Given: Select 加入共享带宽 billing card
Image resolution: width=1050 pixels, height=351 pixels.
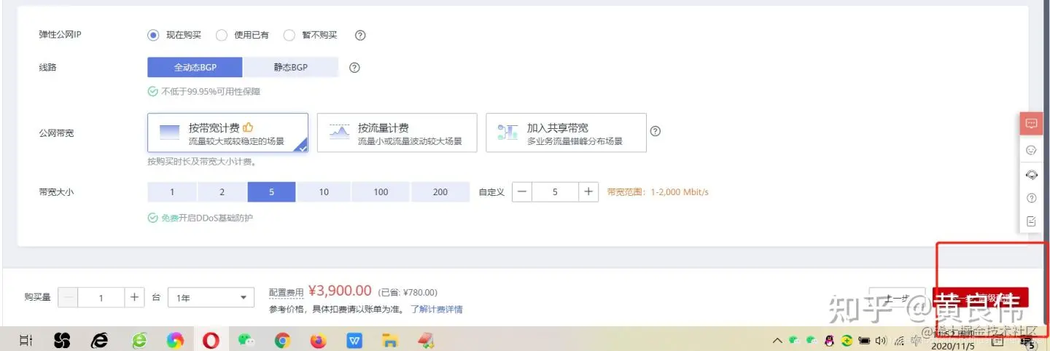Looking at the screenshot, I should pos(566,133).
